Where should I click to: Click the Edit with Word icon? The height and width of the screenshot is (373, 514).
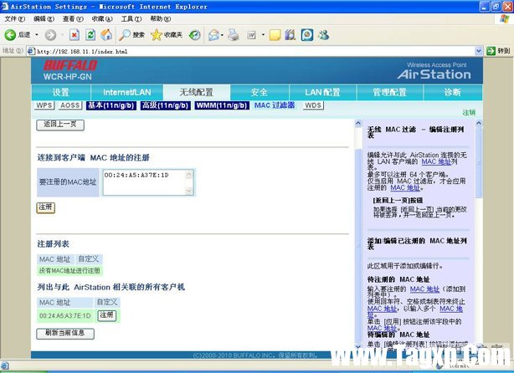(251, 35)
